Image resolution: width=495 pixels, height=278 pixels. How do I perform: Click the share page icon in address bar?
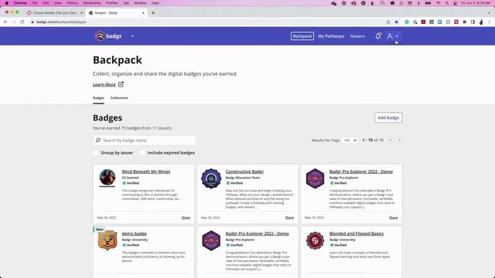click(x=388, y=22)
